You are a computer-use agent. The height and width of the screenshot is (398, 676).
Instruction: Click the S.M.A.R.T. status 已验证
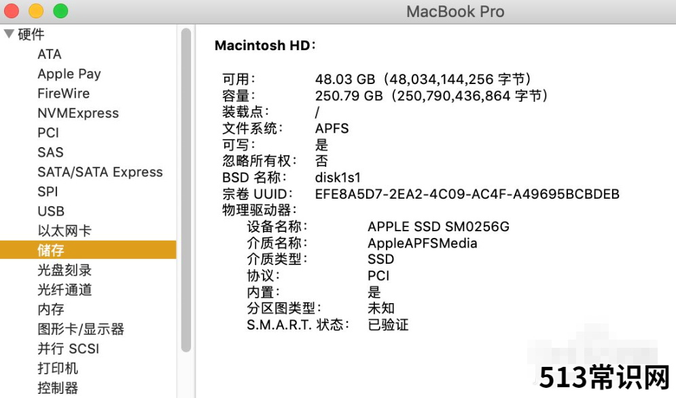(388, 324)
